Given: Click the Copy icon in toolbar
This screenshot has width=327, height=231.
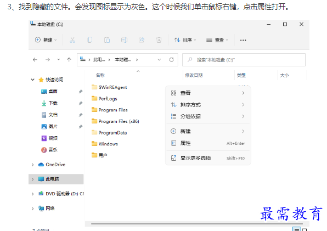Looking at the screenshot, I should pyautogui.click(x=90, y=40).
